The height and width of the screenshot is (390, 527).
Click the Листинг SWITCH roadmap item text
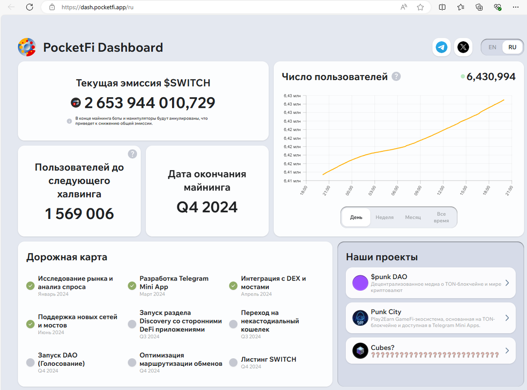click(269, 359)
